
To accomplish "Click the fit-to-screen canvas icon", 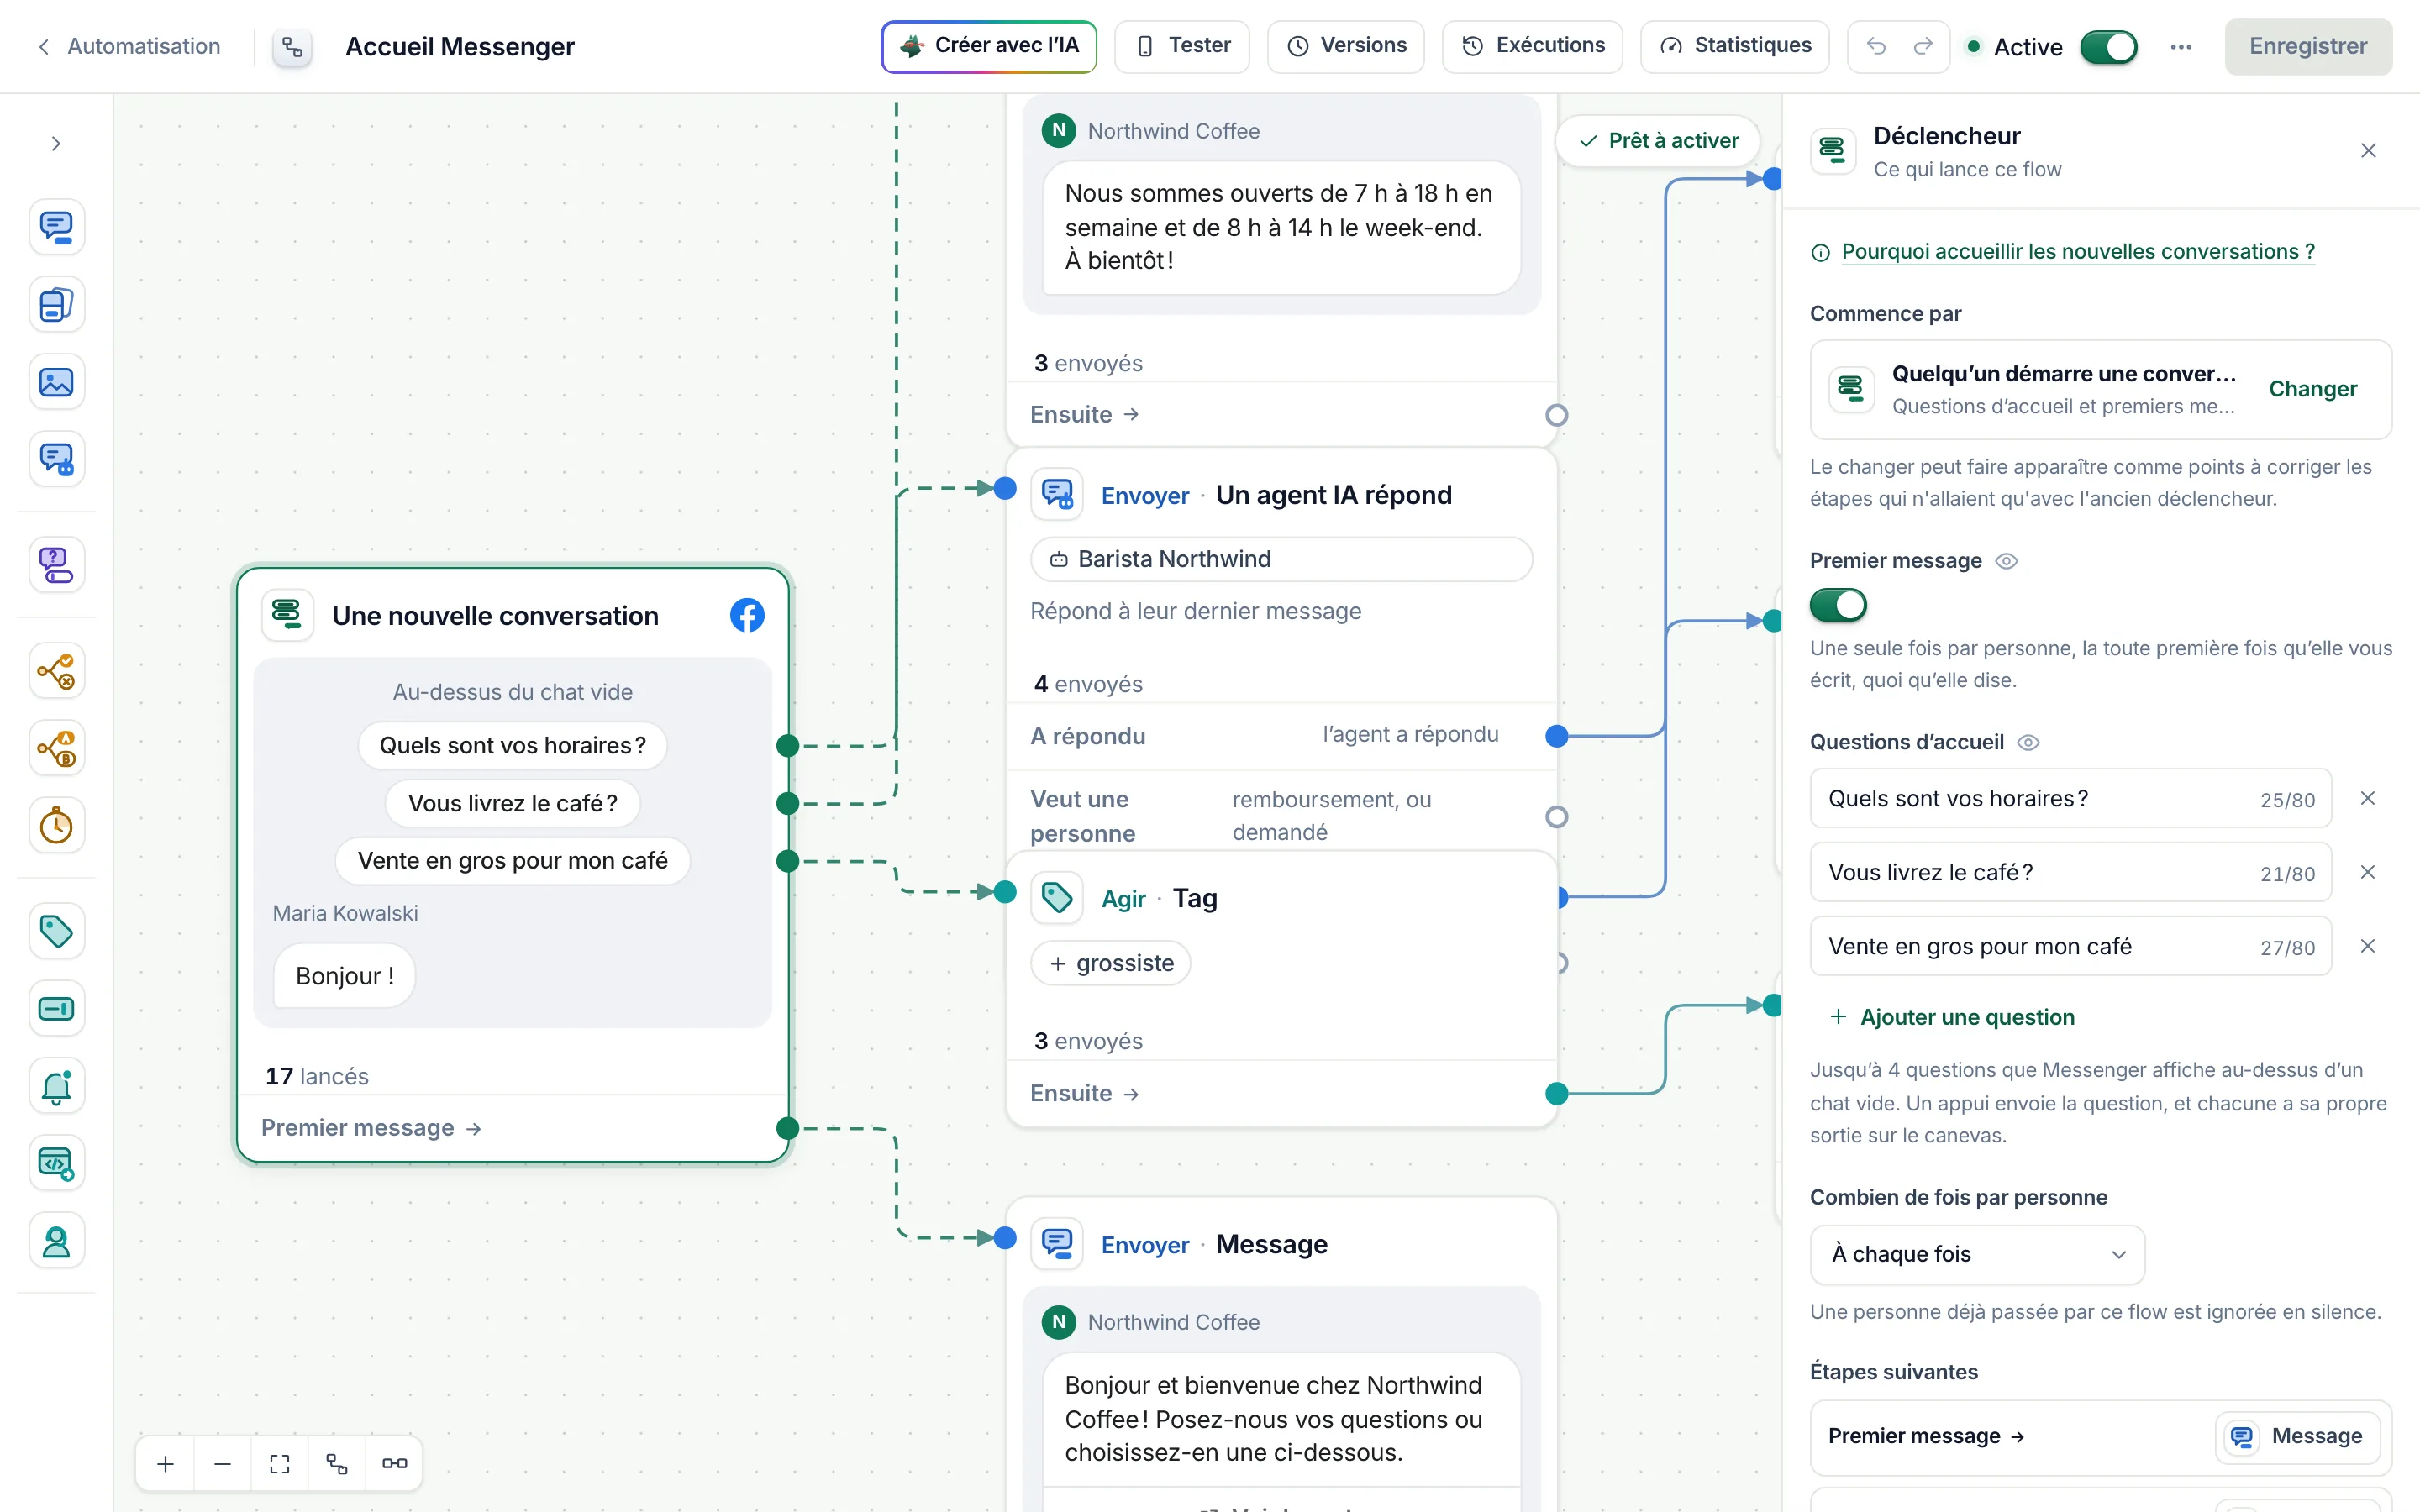I will 280,1464.
